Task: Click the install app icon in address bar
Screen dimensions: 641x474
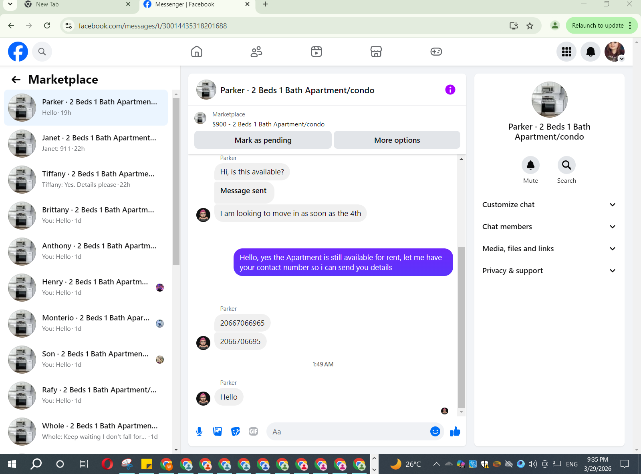Action: tap(514, 26)
